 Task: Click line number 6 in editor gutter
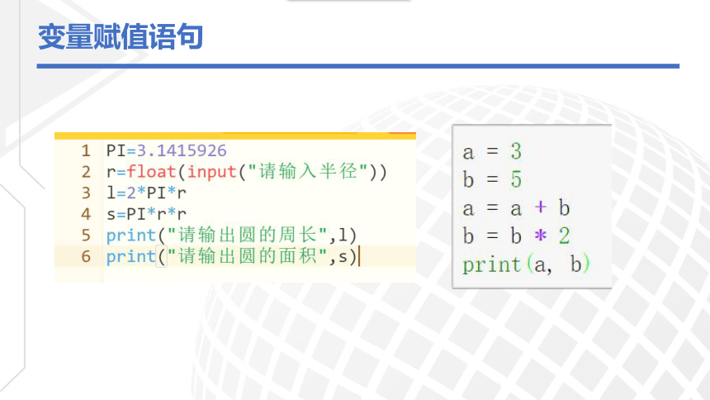click(86, 256)
